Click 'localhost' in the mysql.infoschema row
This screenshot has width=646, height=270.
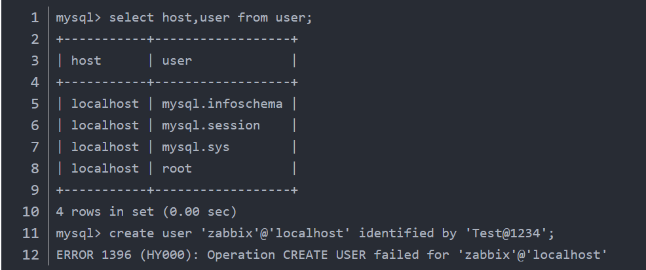pos(105,103)
